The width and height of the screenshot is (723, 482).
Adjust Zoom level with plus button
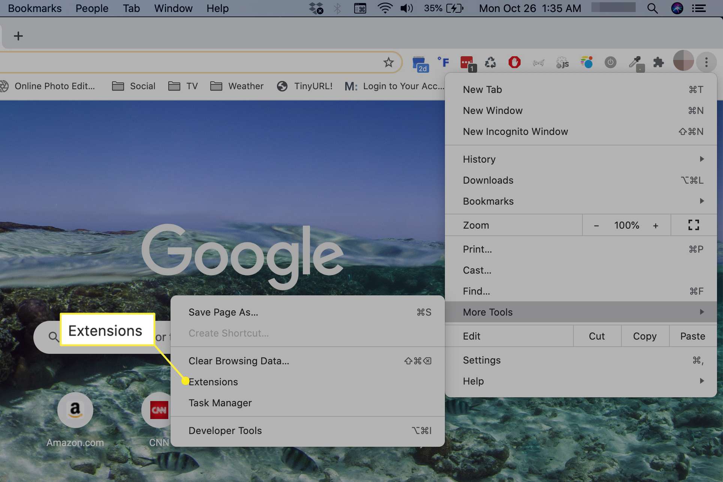pos(656,225)
